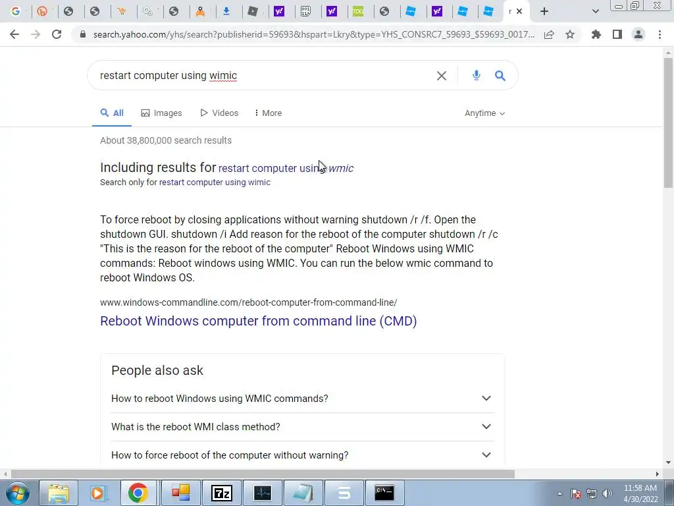This screenshot has width=674, height=506.
Task: Open the Chrome three-dot menu
Action: (x=660, y=34)
